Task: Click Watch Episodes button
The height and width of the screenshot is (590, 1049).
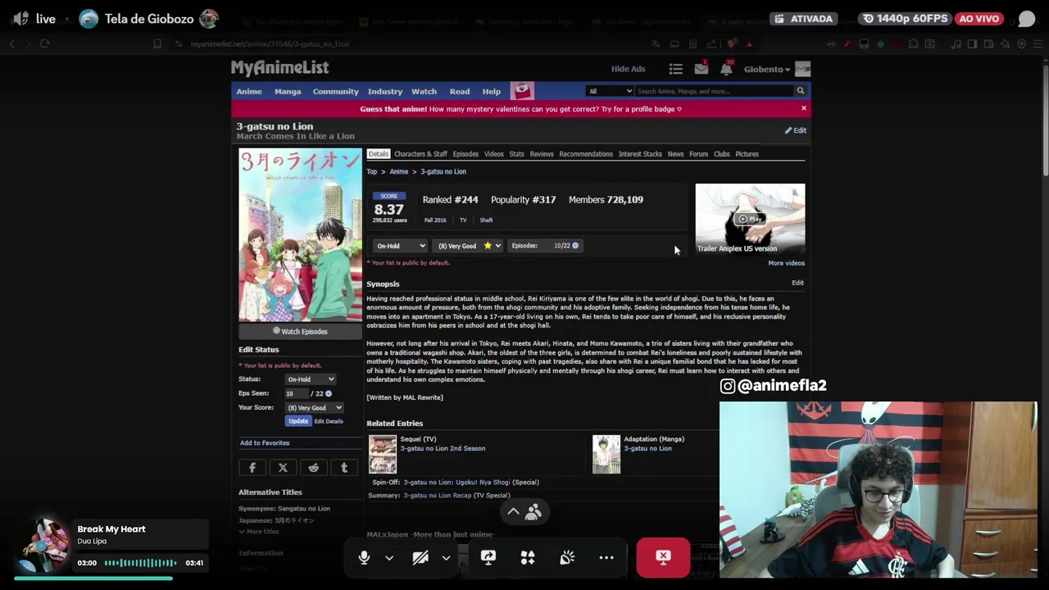Action: click(300, 332)
